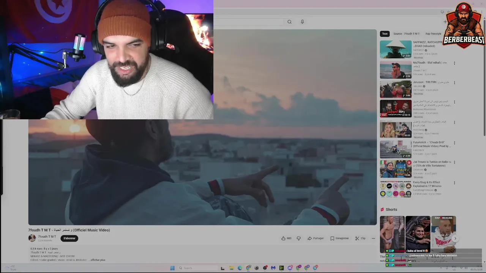Open Ma7foudh 5faf ndhaf video thumbnail
486x273 pixels.
click(396, 70)
